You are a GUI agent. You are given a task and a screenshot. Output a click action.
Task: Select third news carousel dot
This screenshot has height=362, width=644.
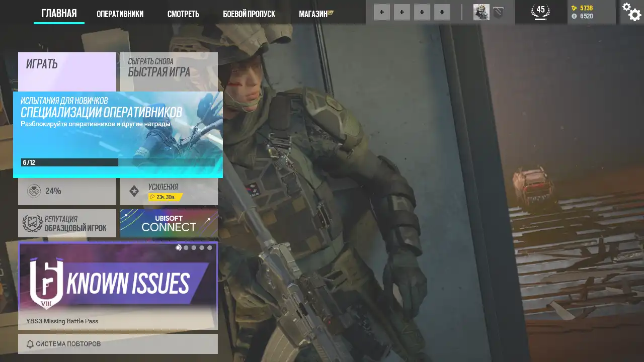(194, 247)
